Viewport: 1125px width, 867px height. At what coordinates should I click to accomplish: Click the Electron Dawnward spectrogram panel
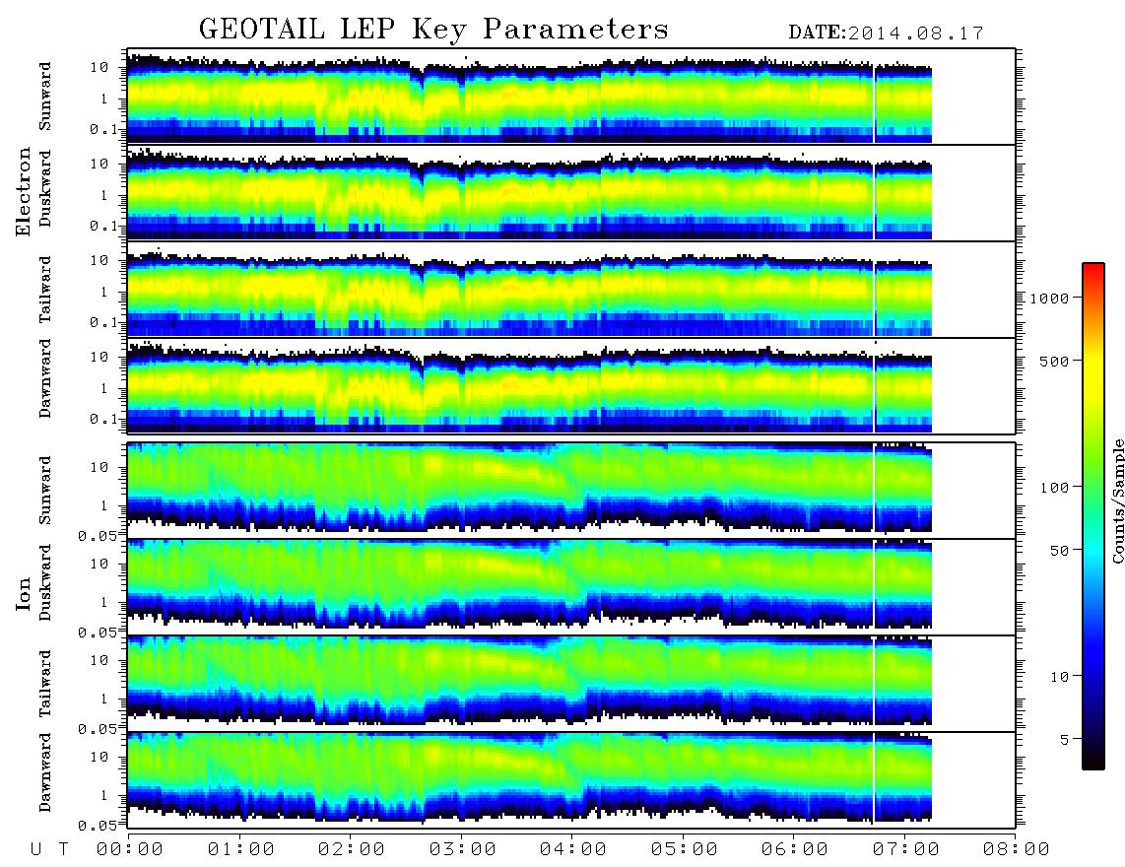tap(571, 386)
